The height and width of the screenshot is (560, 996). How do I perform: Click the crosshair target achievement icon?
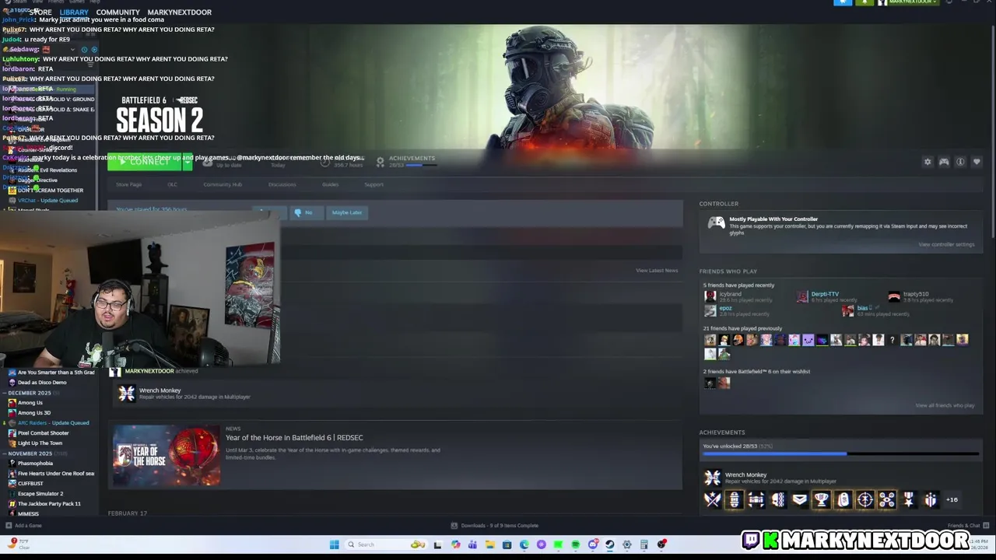pos(864,500)
